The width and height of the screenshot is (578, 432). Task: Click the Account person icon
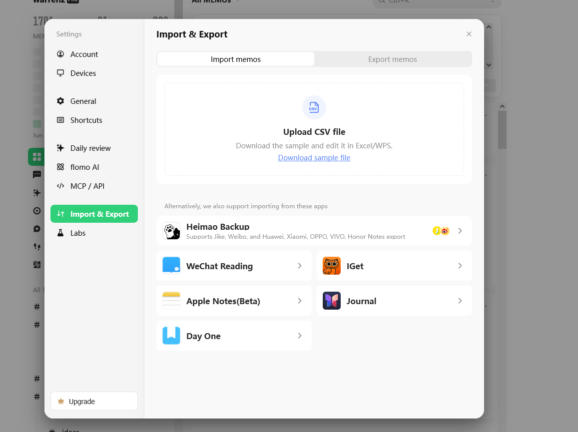pos(60,54)
